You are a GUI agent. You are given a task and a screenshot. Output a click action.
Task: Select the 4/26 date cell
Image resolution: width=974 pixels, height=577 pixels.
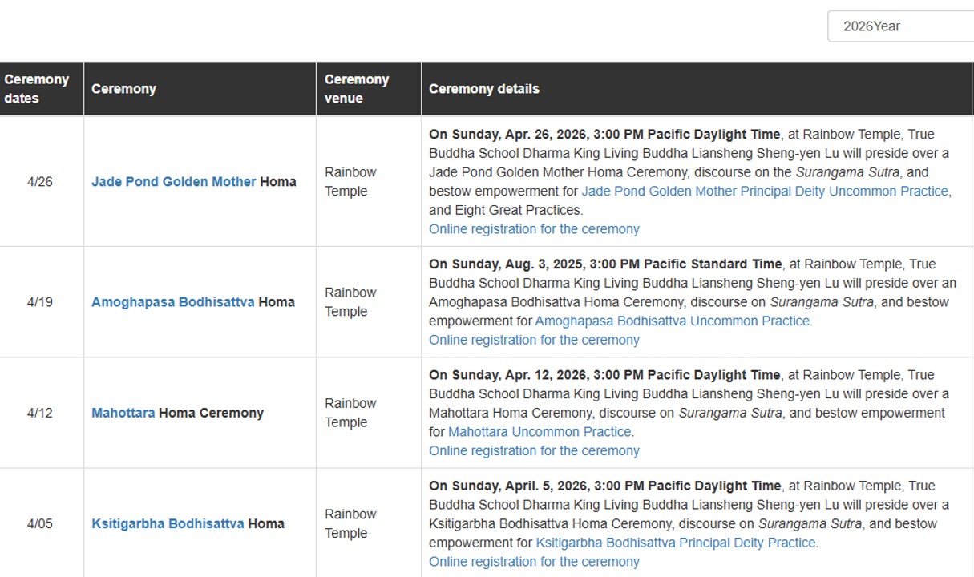tap(40, 182)
